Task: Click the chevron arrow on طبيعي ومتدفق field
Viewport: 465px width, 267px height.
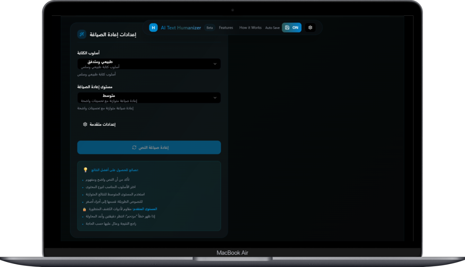Action: [x=215, y=64]
